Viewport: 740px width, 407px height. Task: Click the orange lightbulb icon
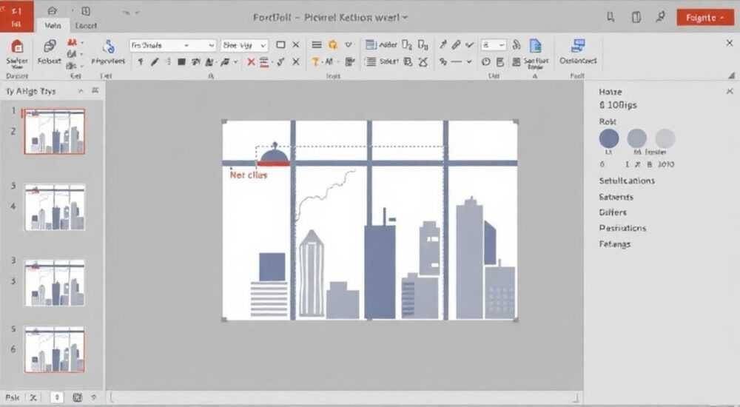click(333, 45)
